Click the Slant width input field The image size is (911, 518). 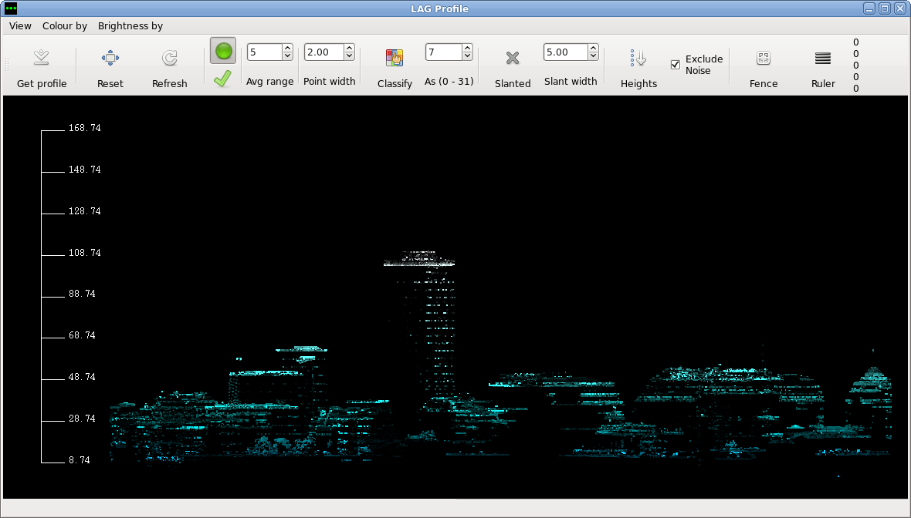(x=566, y=52)
